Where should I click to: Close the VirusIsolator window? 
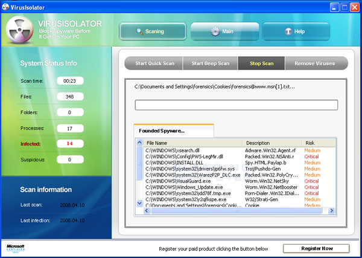click(354, 7)
